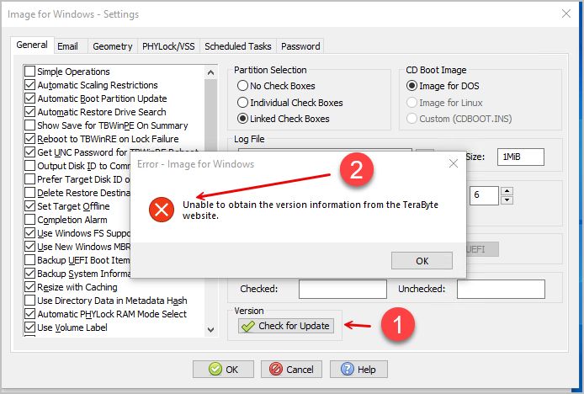The height and width of the screenshot is (394, 584).
Task: Click the red Cancel icon button
Action: click(x=291, y=369)
